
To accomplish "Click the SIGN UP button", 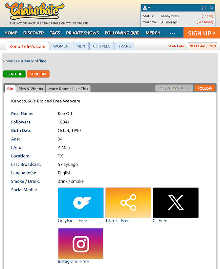I will click(202, 33).
